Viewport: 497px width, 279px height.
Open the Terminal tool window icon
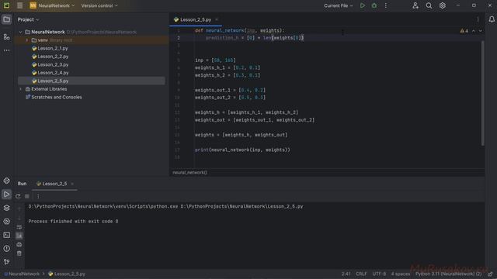(x=6, y=235)
